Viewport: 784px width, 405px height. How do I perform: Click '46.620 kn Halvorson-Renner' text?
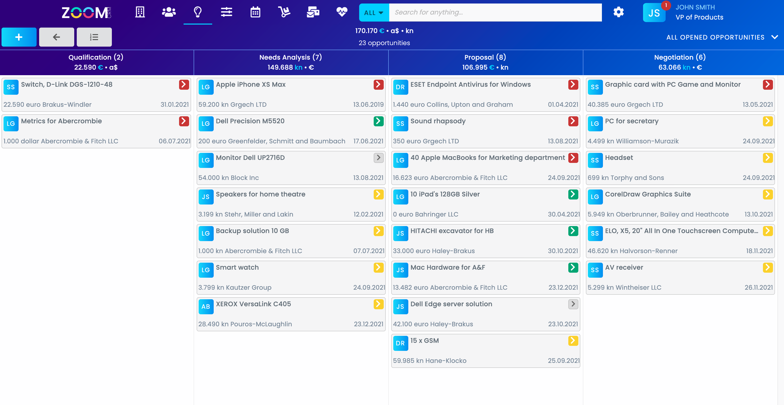(633, 251)
